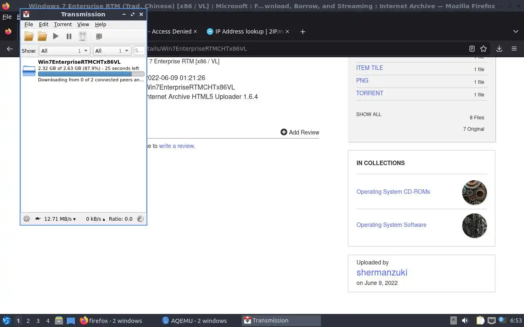This screenshot has height=327, width=524.
Task: Open Firefox's File menu in the menu bar
Action: pyautogui.click(x=7, y=17)
